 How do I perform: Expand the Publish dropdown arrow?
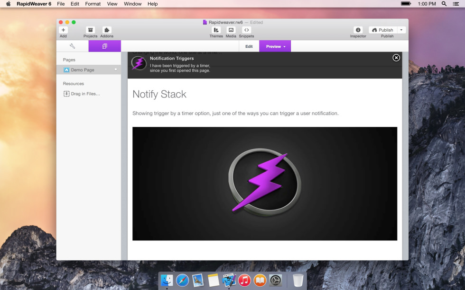point(401,30)
